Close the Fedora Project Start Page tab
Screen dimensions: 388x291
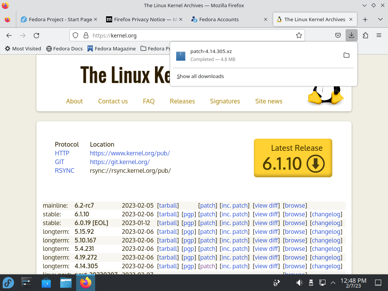click(x=95, y=19)
